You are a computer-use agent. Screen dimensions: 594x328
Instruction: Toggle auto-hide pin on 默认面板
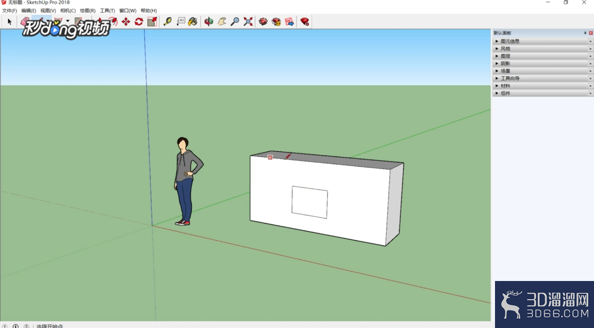[x=585, y=33]
